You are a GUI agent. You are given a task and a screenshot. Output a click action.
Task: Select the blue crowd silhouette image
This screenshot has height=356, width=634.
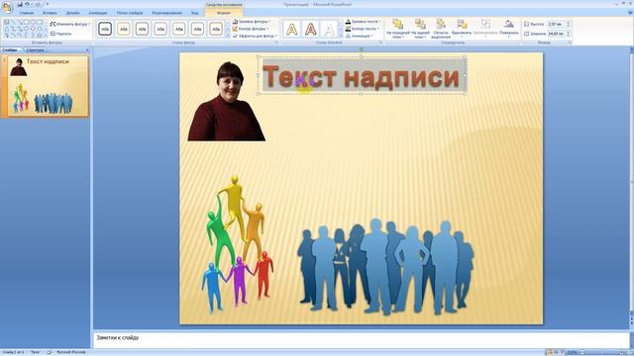point(385,267)
